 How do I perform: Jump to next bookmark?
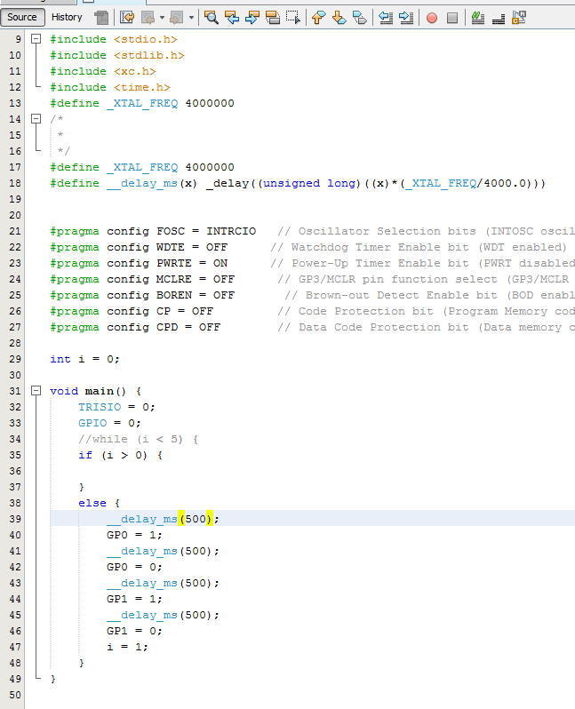coord(339,17)
